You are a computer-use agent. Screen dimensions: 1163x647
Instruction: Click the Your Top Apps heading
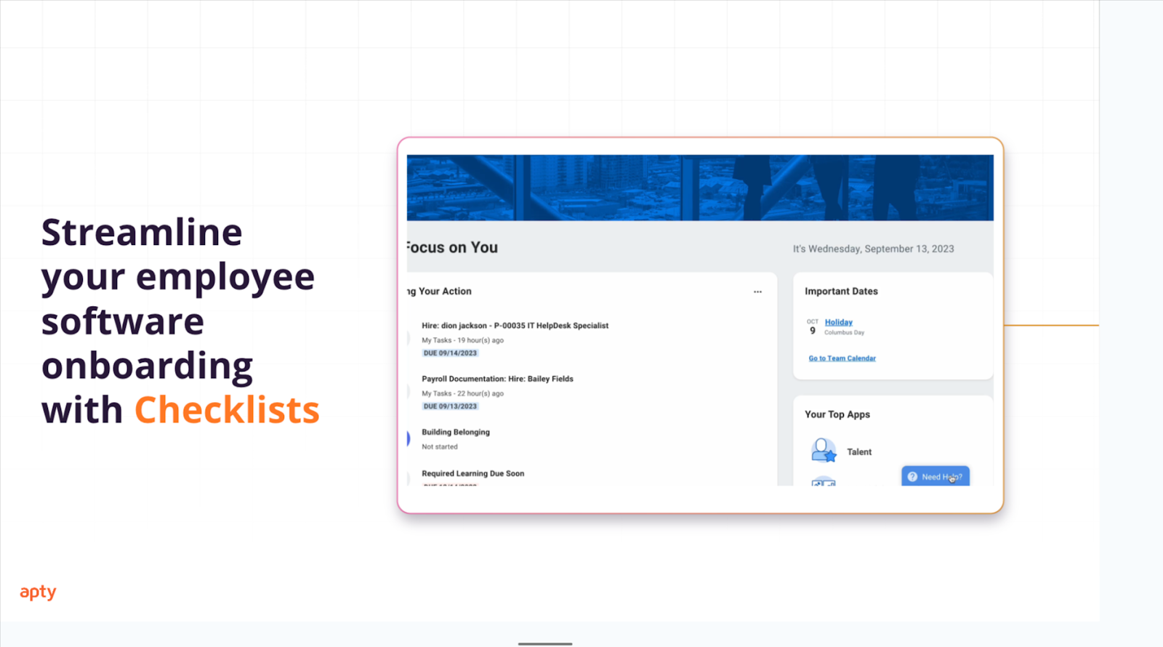coord(837,414)
